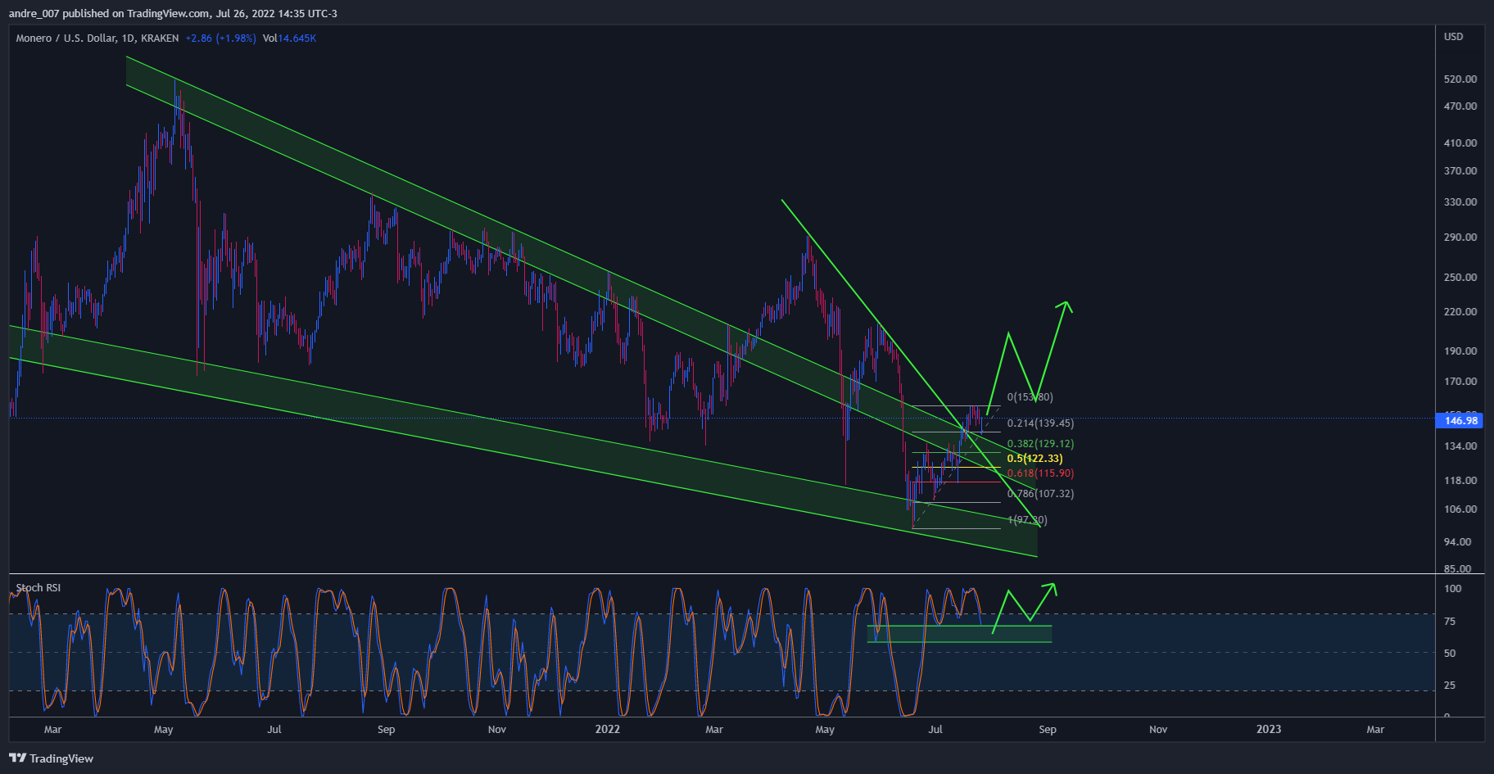This screenshot has height=774, width=1494.
Task: Click the 330.00 price axis label
Action: click(1460, 202)
